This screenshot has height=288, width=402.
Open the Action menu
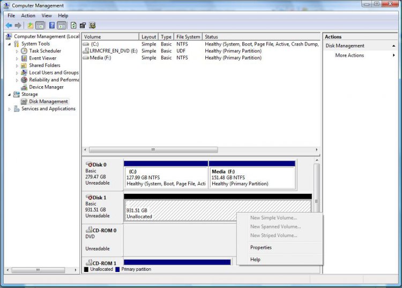28,16
